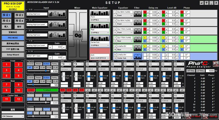Expand the dropdown under AUX
The width and height of the screenshot is (219, 120).
coord(100,58)
